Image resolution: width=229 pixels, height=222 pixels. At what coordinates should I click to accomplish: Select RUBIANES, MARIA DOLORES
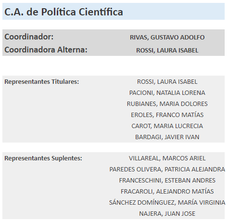pyautogui.click(x=167, y=104)
